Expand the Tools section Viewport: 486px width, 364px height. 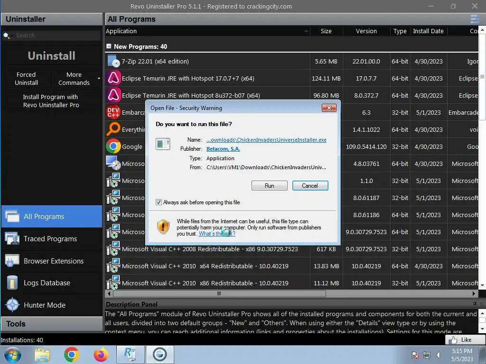52,324
